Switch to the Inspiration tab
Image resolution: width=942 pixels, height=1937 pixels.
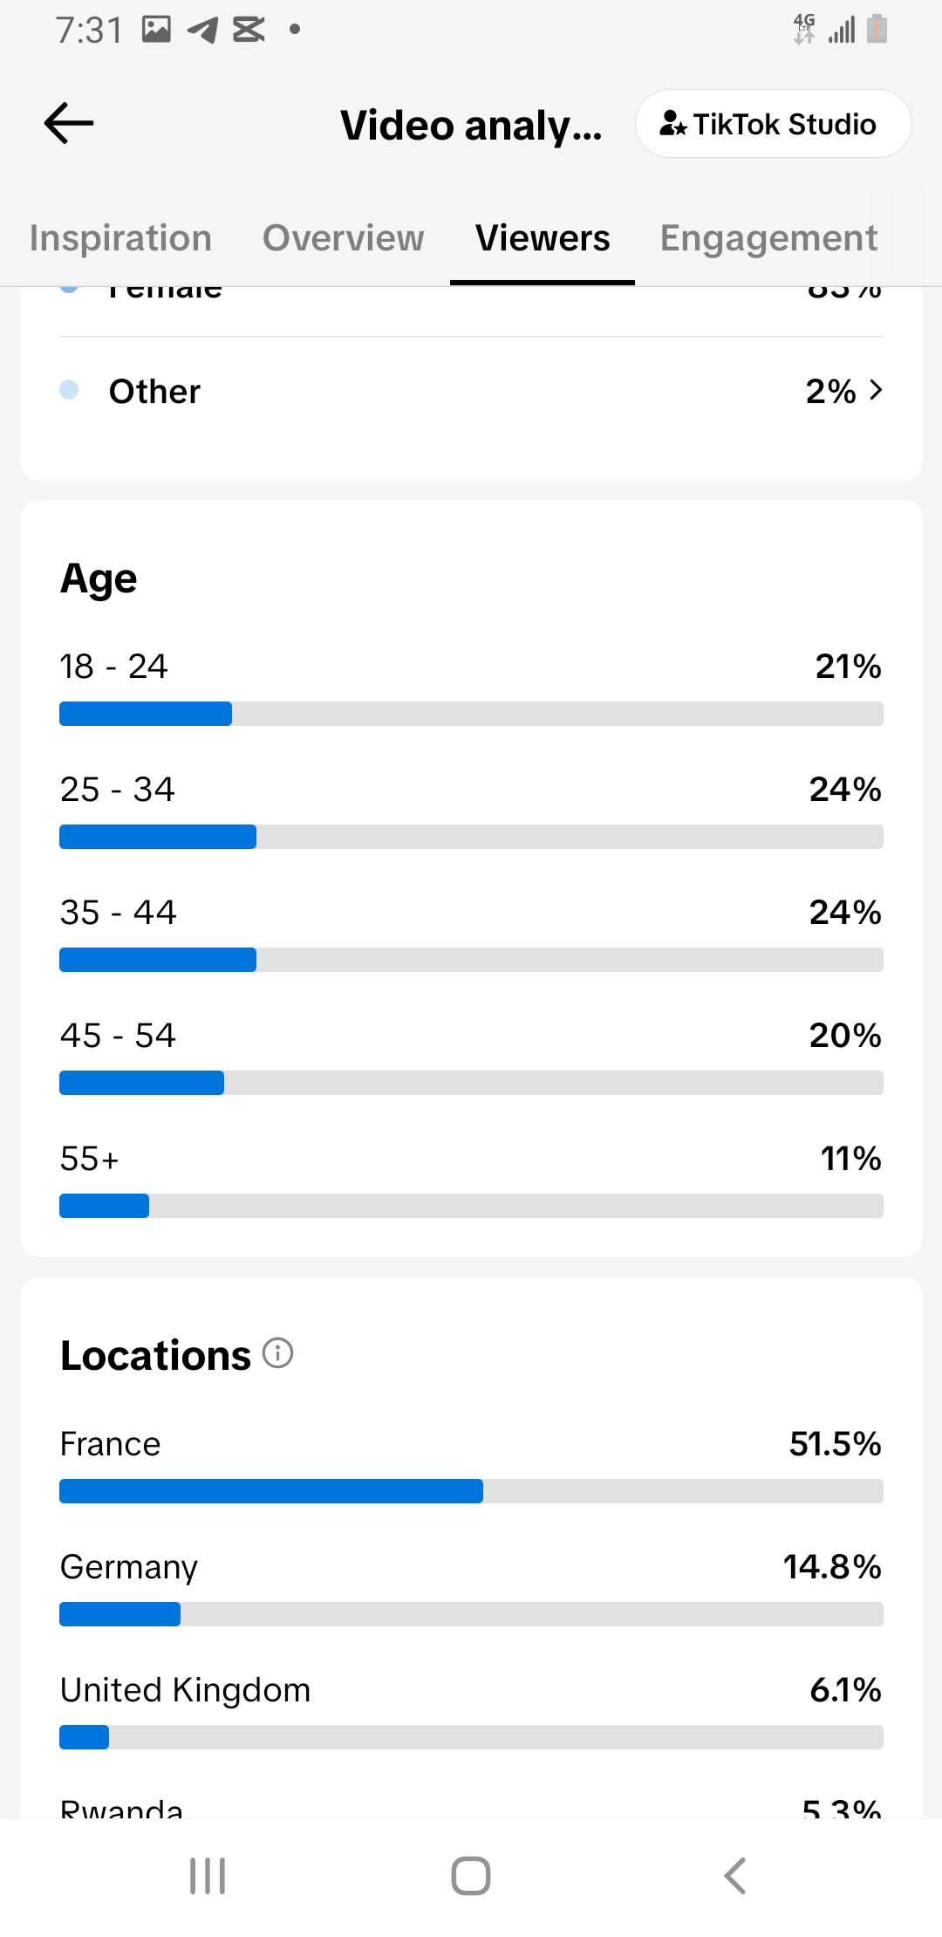click(120, 238)
